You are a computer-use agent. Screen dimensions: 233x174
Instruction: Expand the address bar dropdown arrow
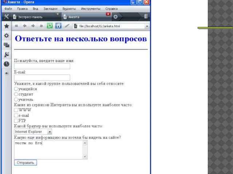point(147,26)
